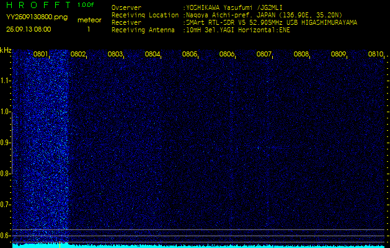Click the timestamp 25.09.13 08:00
This screenshot has width=390, height=248.
(x=29, y=29)
